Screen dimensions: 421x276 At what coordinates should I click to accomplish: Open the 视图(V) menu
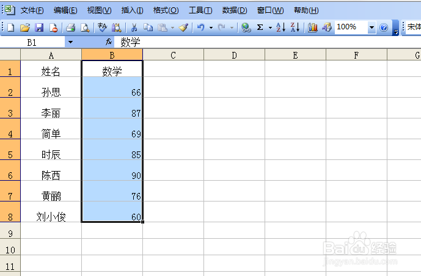point(99,10)
